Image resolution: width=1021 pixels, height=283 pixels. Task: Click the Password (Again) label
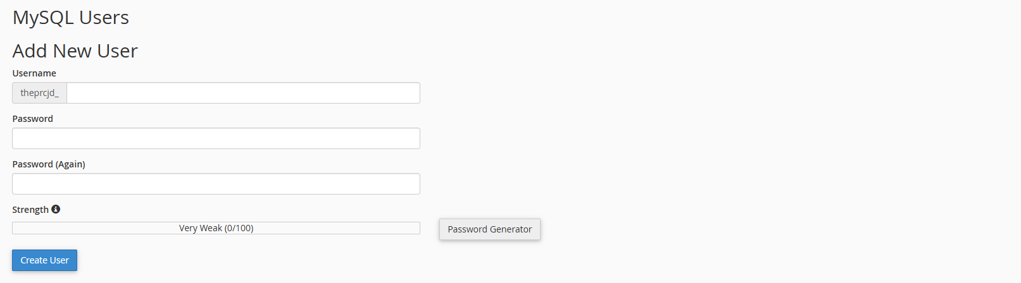(49, 164)
